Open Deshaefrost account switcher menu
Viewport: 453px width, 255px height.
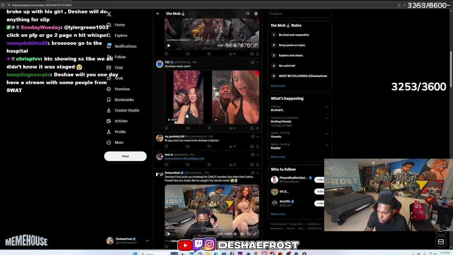(147, 241)
